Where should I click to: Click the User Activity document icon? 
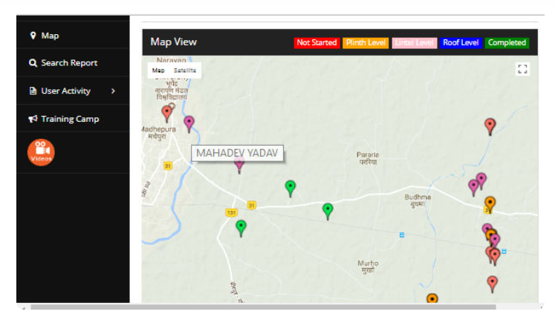33,91
